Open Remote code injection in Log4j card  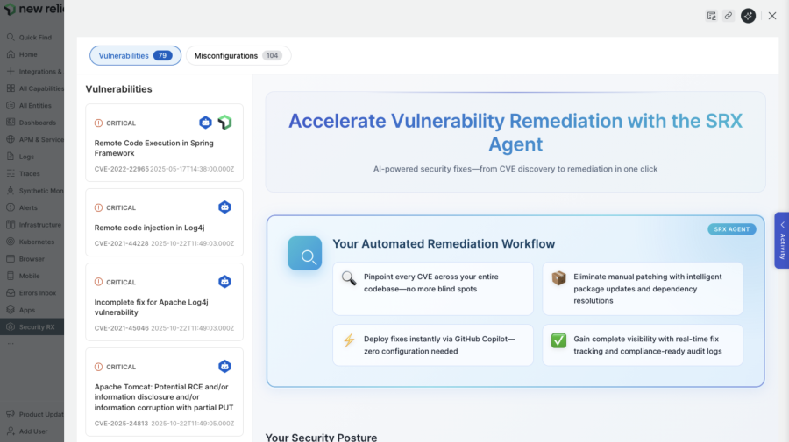[165, 222]
